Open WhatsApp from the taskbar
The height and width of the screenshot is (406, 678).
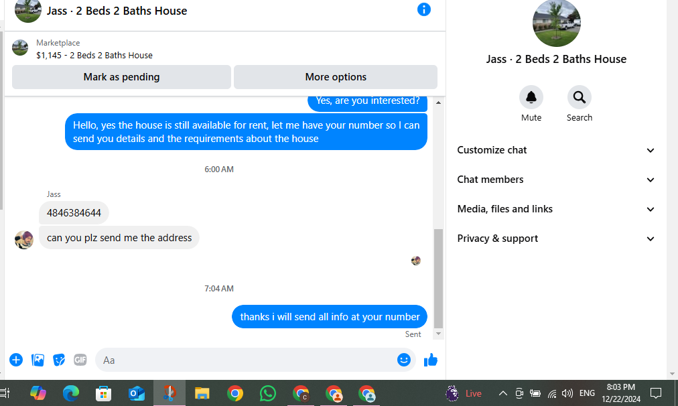tap(268, 393)
